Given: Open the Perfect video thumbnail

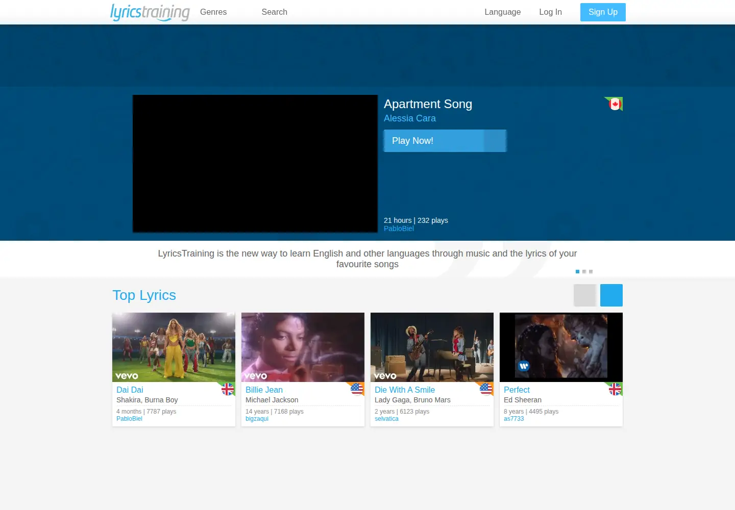Looking at the screenshot, I should pyautogui.click(x=561, y=347).
